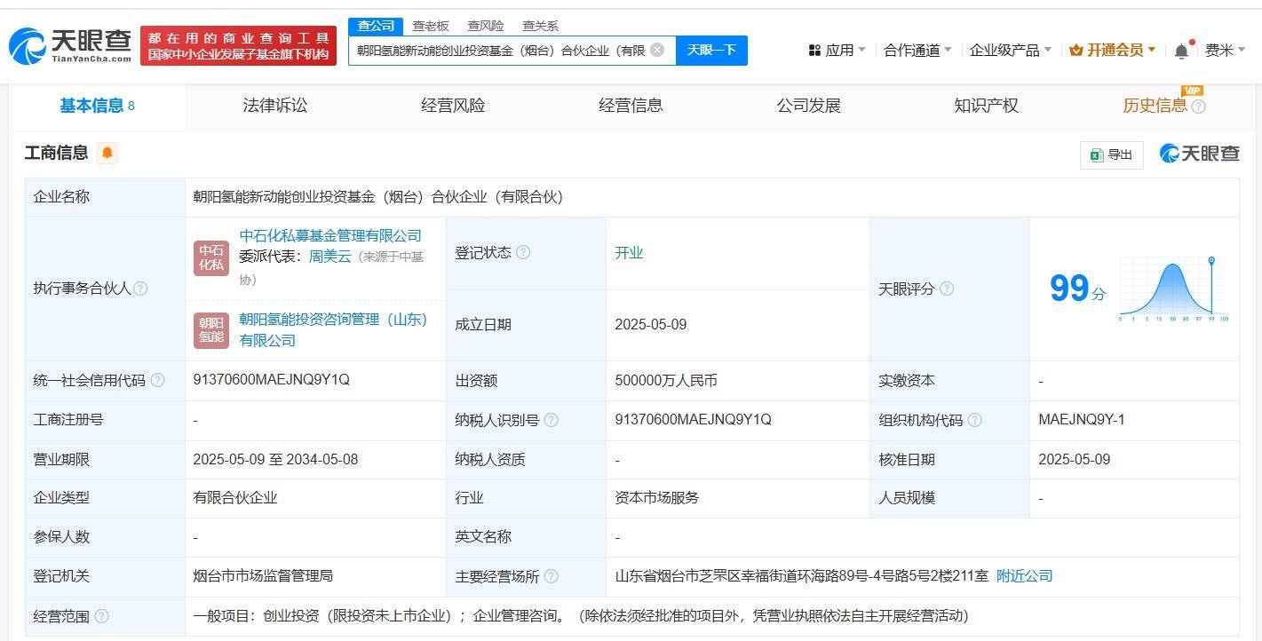Click the red 商业查询工具 banner

(238, 45)
